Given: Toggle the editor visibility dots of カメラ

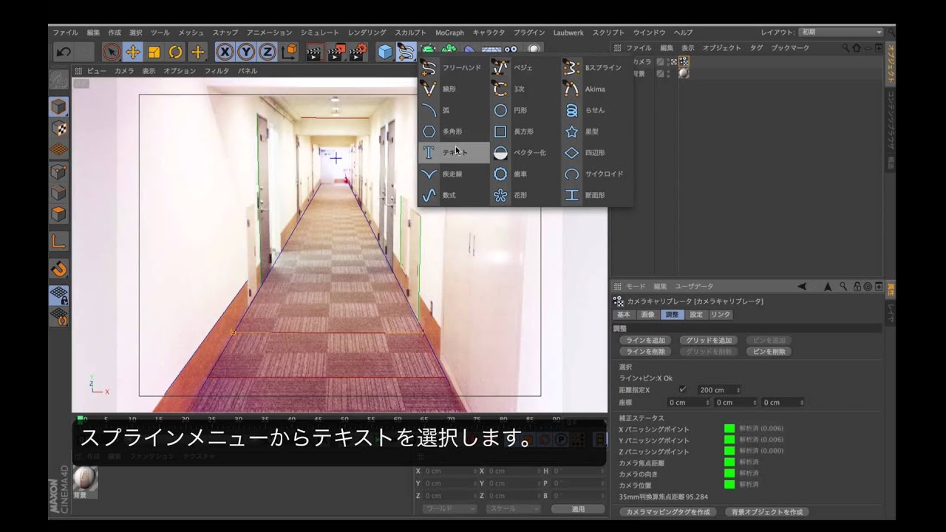Looking at the screenshot, I should [669, 62].
